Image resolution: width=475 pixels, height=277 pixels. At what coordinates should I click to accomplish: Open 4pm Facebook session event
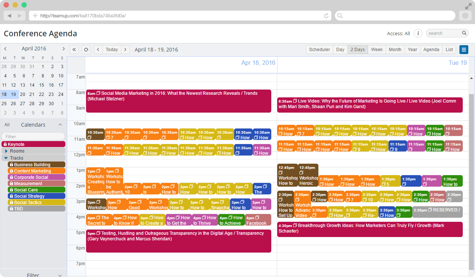pos(258,220)
